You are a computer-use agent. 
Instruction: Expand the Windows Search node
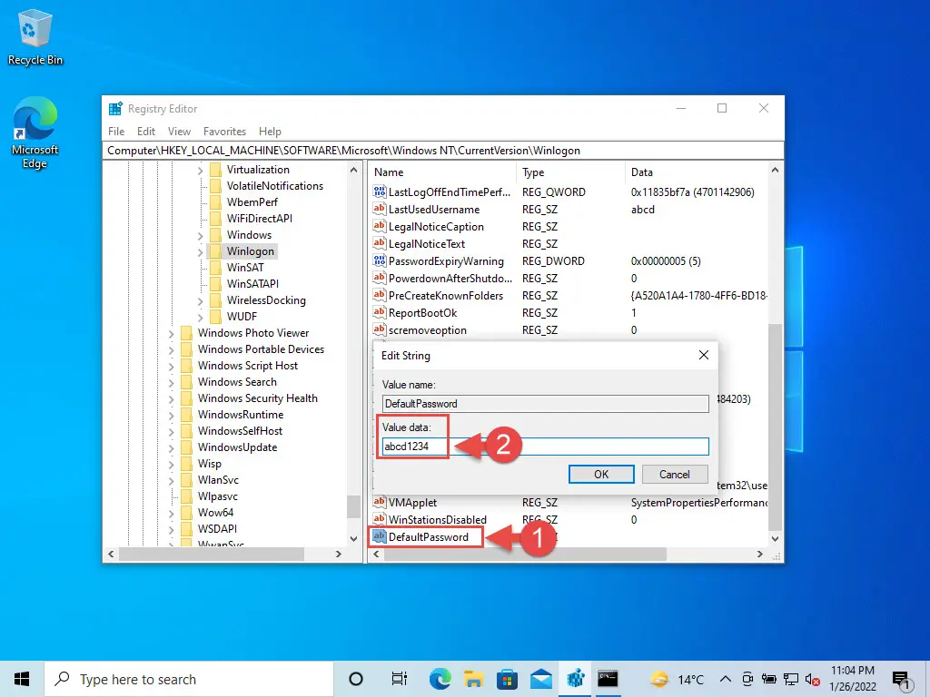173,381
